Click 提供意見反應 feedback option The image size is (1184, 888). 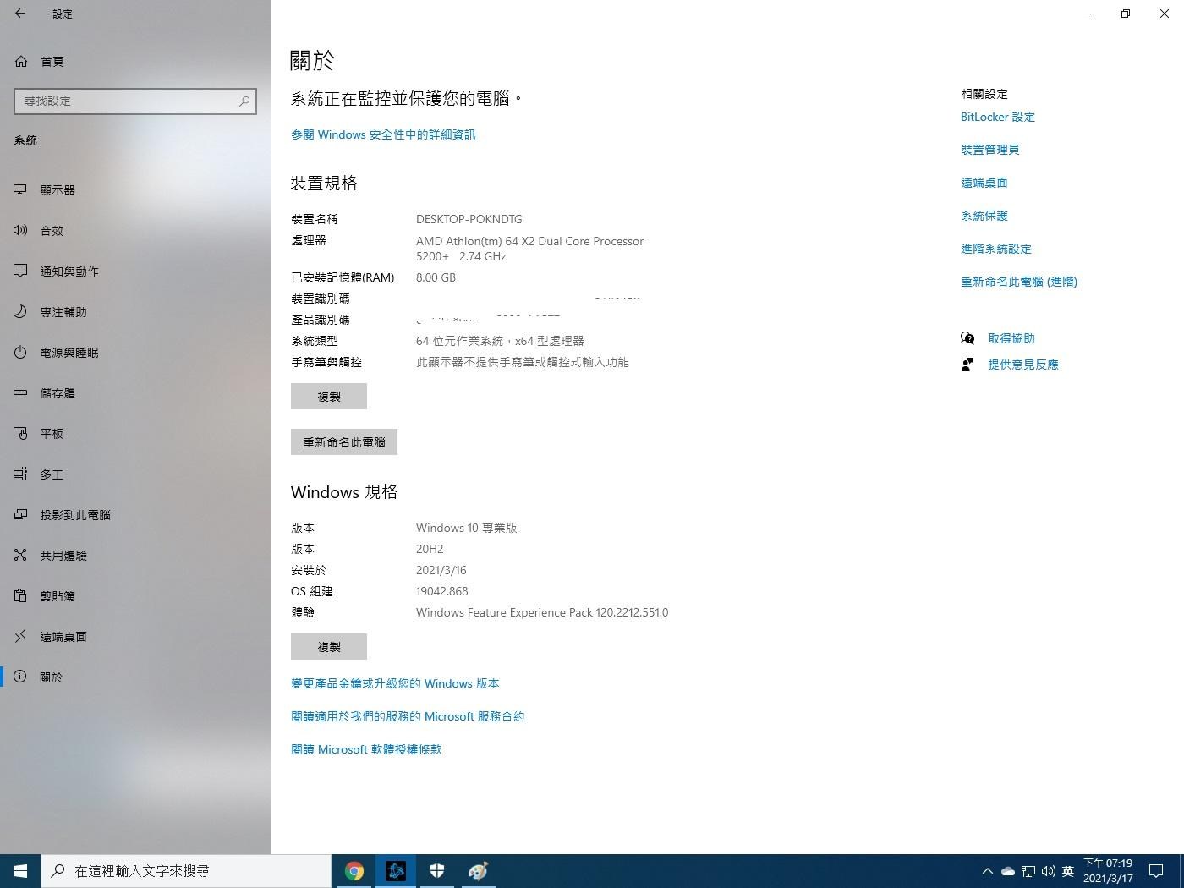coord(1022,365)
